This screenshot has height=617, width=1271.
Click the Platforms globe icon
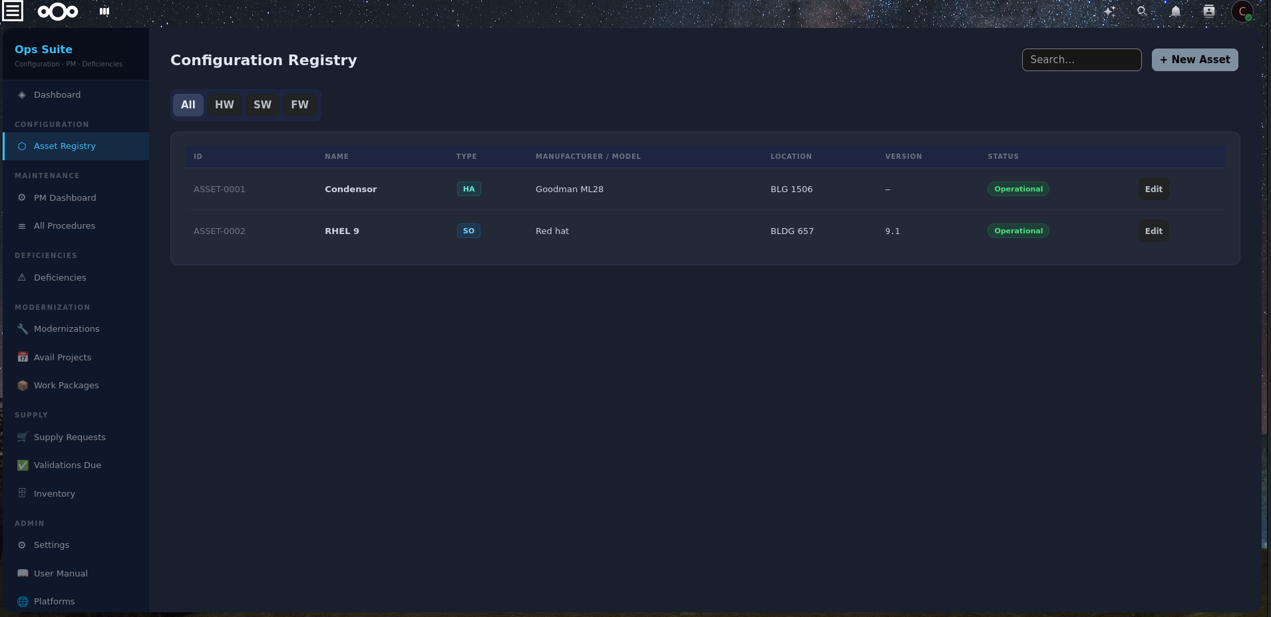click(23, 602)
